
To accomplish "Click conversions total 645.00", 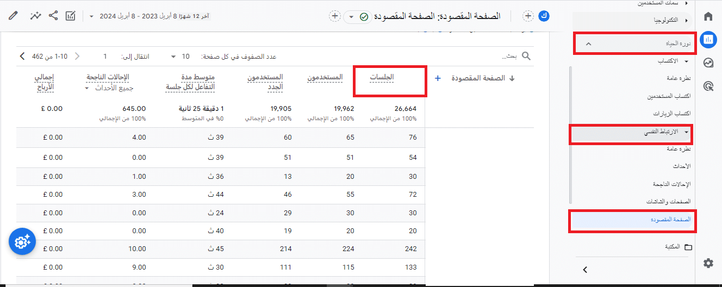I will [x=134, y=109].
